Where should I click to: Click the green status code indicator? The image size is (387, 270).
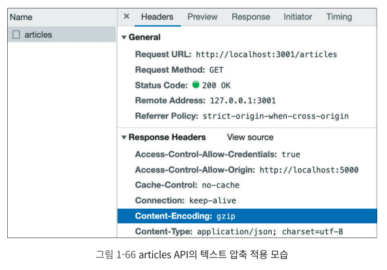(x=196, y=85)
